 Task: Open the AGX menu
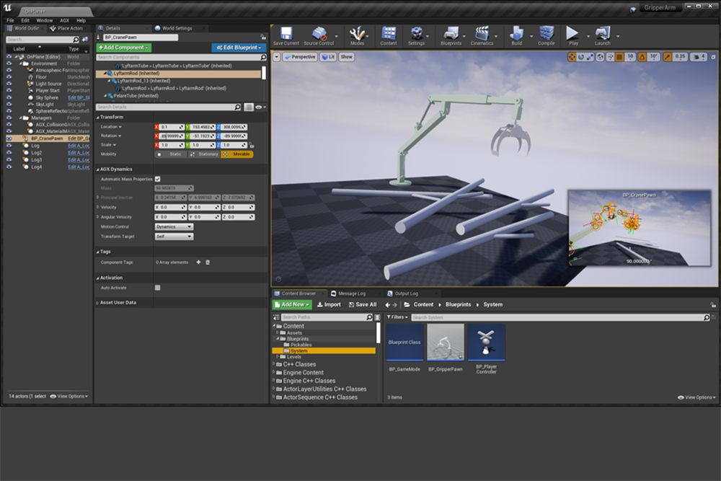pyautogui.click(x=65, y=20)
